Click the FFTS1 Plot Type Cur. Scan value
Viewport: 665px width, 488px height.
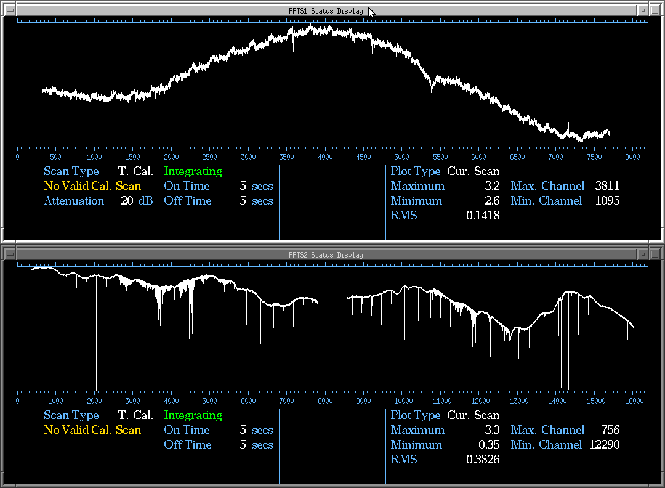(473, 171)
